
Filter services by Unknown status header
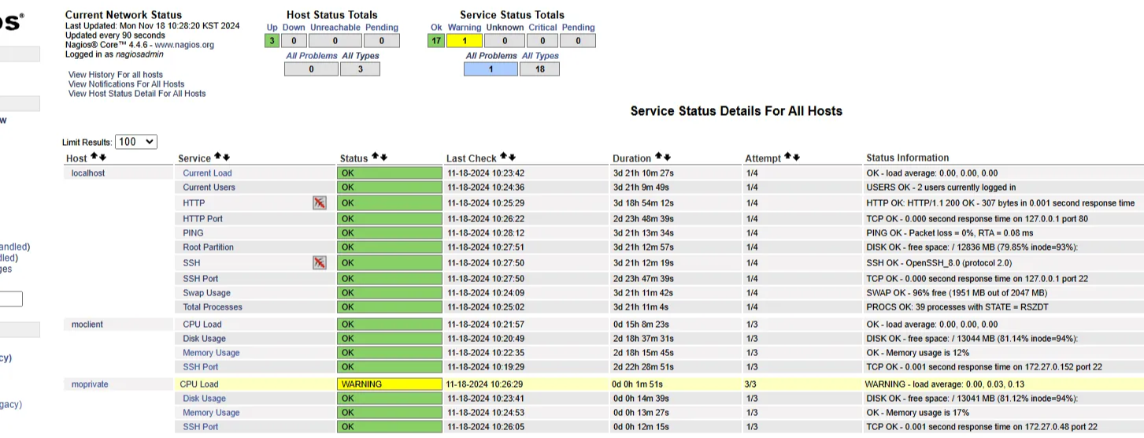[505, 28]
